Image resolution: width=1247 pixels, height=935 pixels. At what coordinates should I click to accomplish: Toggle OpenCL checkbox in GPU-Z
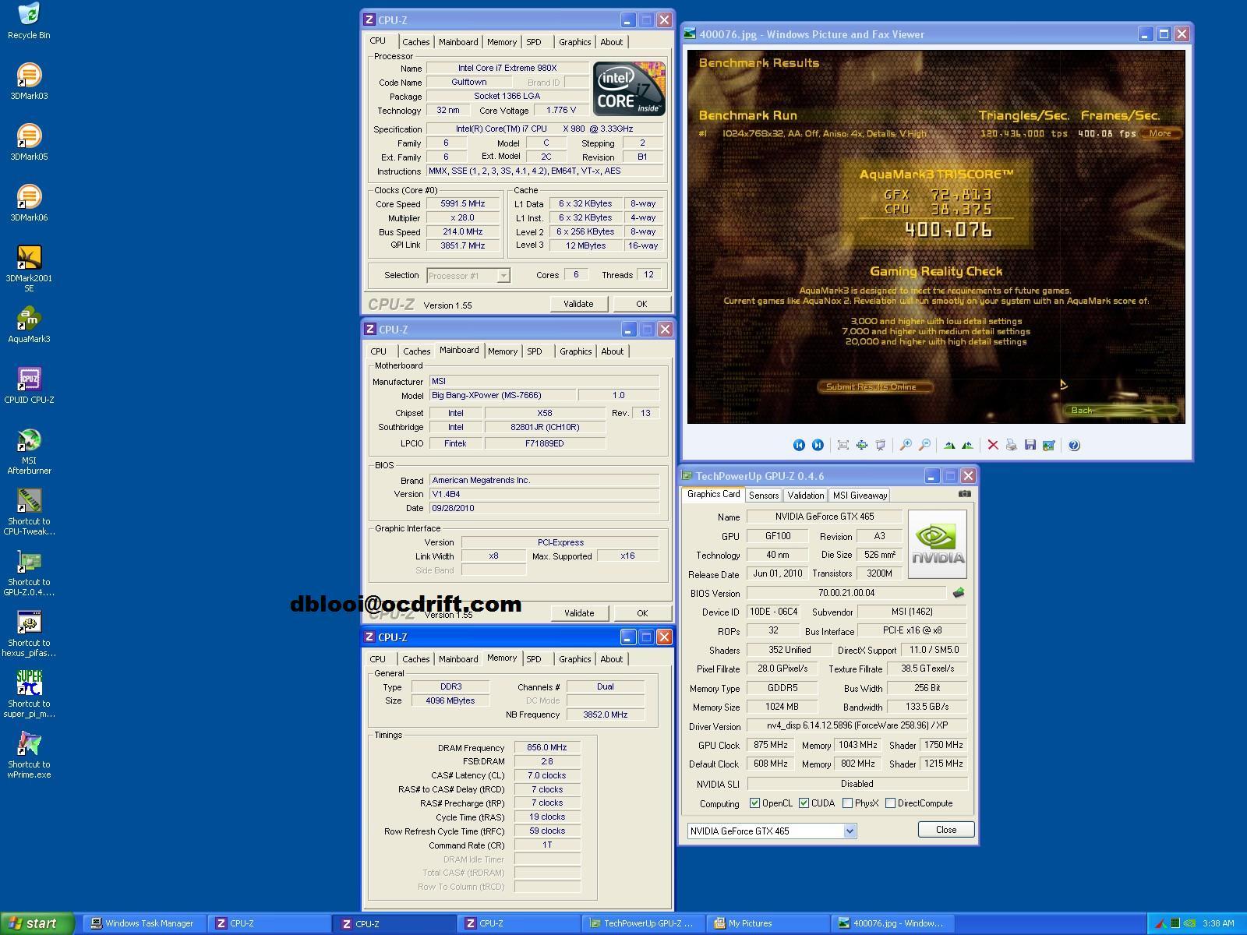(754, 803)
